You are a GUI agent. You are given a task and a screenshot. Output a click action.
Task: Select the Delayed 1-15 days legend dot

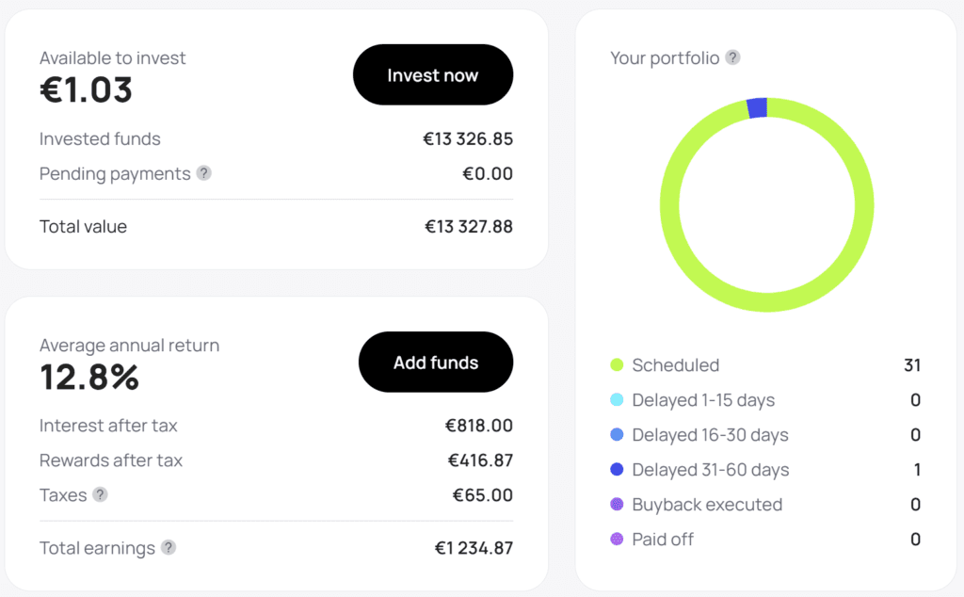[x=617, y=399]
